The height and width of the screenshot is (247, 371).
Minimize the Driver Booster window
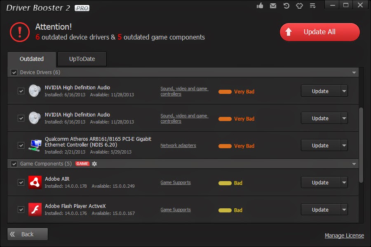tap(332, 5)
